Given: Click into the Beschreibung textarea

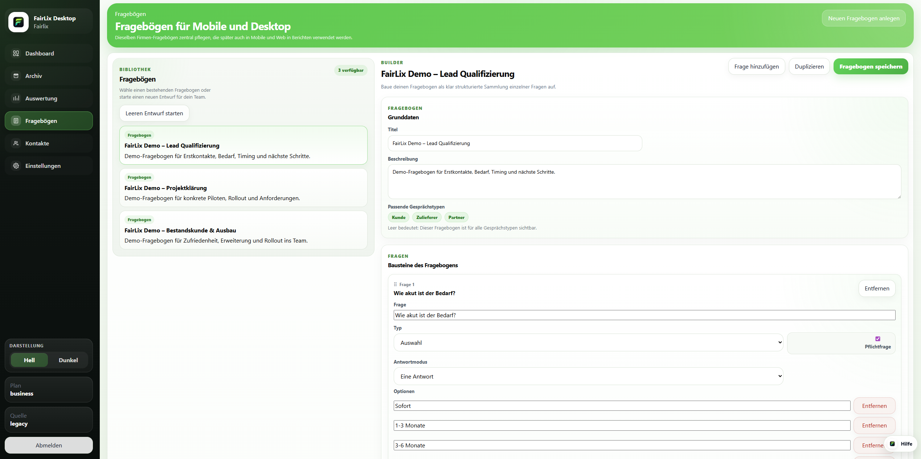Looking at the screenshot, I should coord(644,182).
